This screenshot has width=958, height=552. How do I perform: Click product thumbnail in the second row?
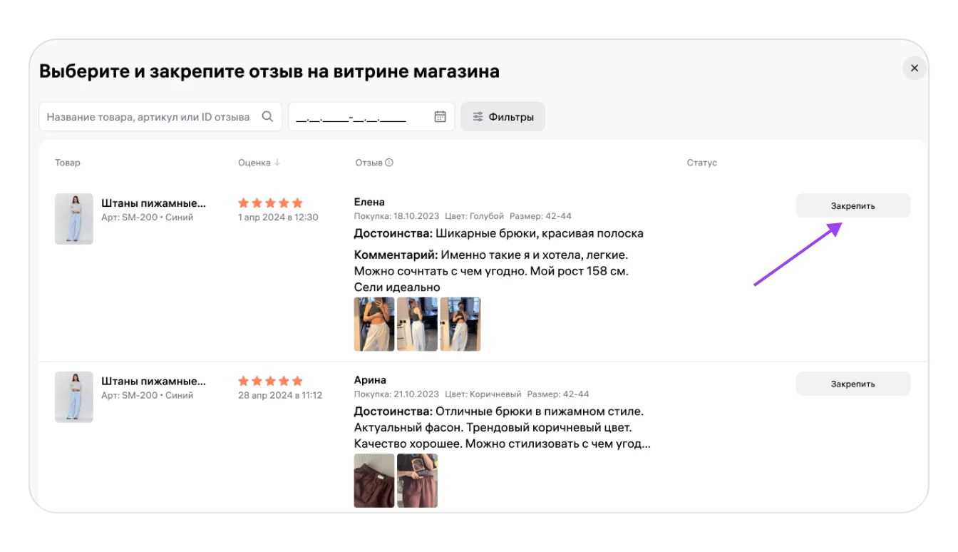tap(74, 397)
